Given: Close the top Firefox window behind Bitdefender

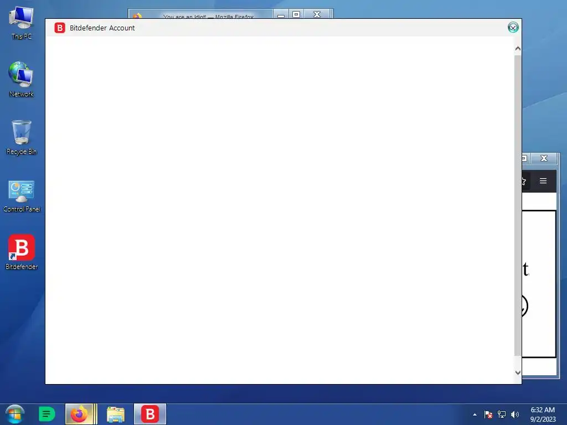Looking at the screenshot, I should 317,14.
